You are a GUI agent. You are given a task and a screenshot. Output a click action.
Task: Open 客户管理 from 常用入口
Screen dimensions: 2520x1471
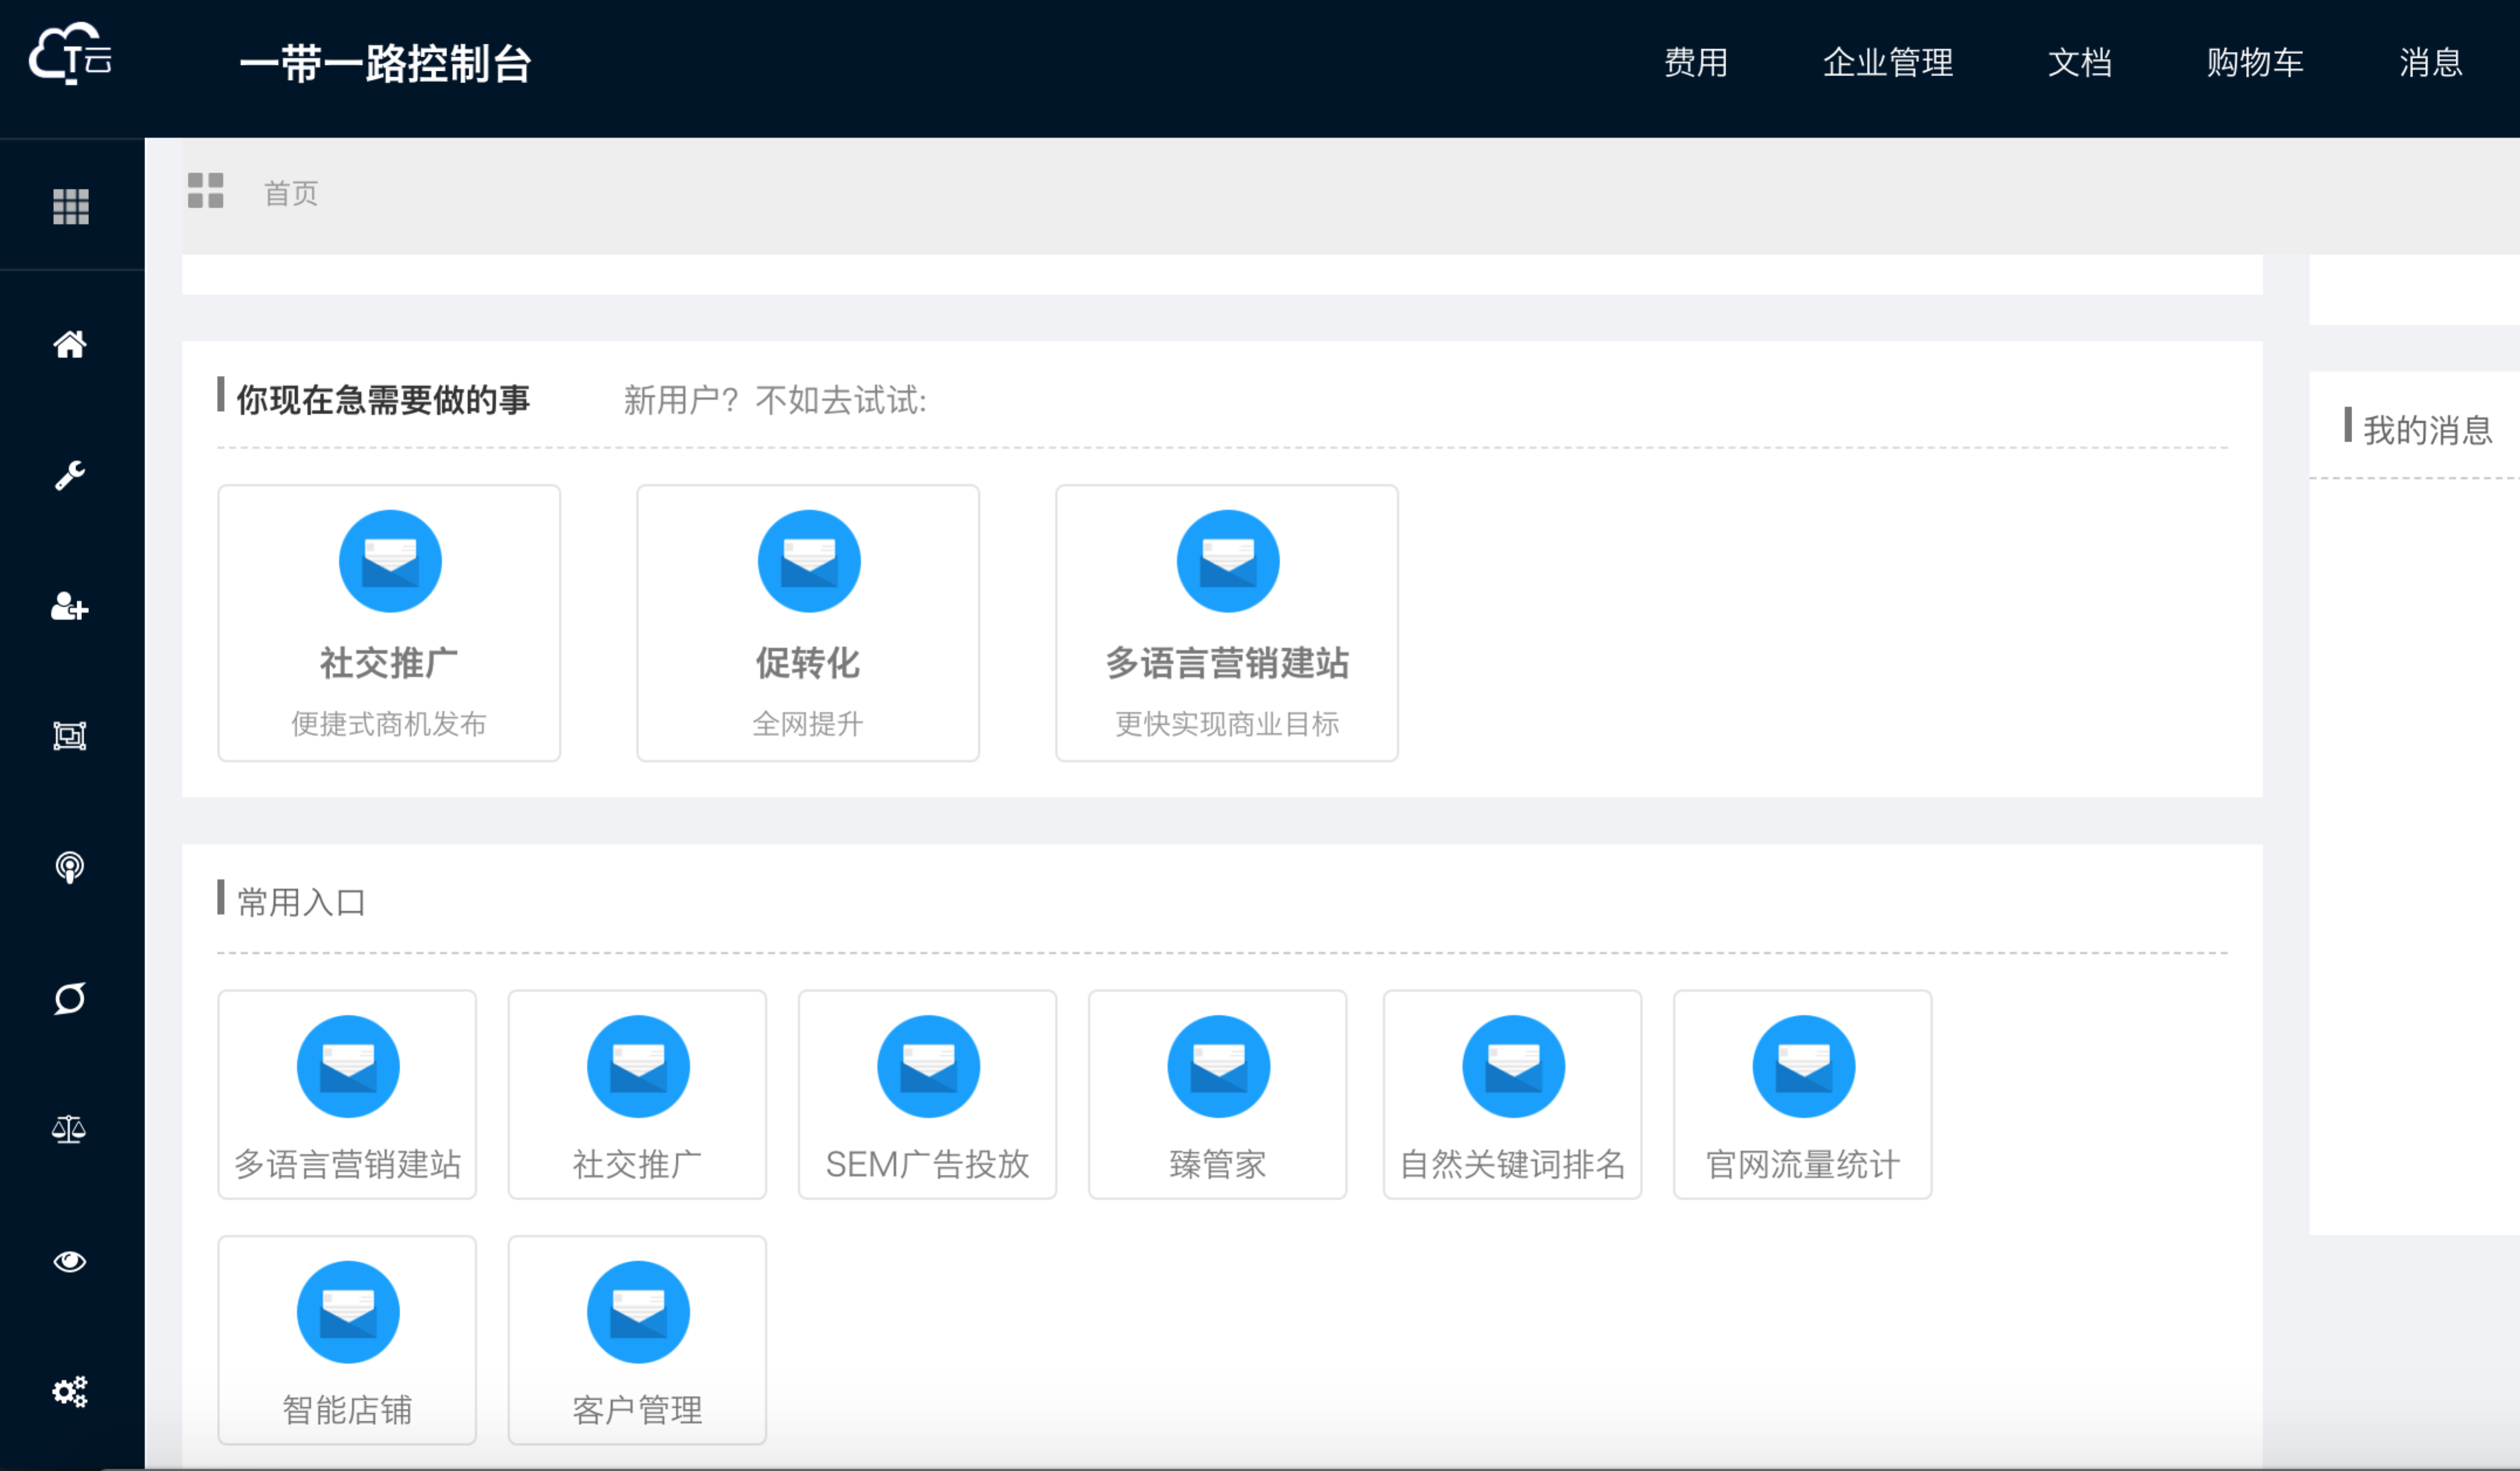(637, 1340)
